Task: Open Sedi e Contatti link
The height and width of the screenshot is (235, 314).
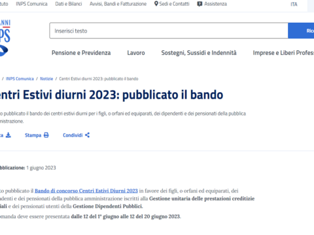Action: click(174, 4)
